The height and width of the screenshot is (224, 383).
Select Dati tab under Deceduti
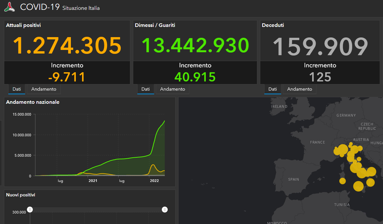273,89
